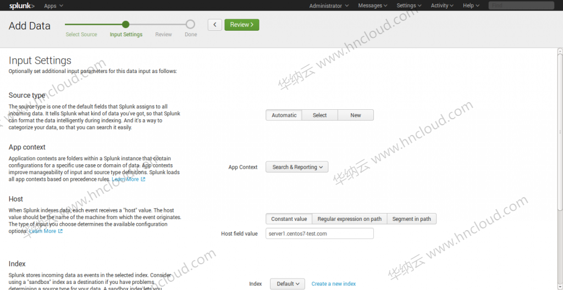
Task: Click the Review step label in progress bar
Action: (x=163, y=35)
